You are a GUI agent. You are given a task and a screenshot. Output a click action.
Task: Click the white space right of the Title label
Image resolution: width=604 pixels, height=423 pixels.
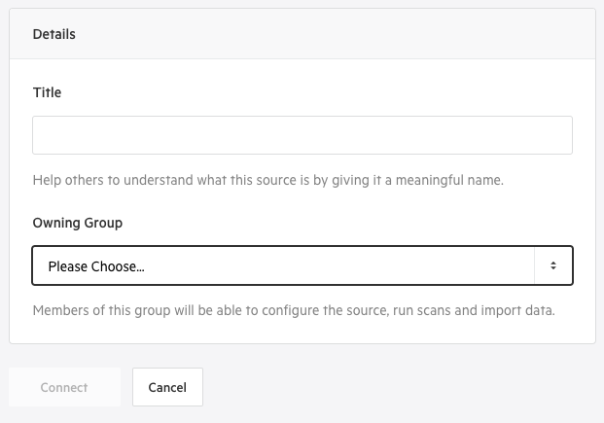pos(321,92)
